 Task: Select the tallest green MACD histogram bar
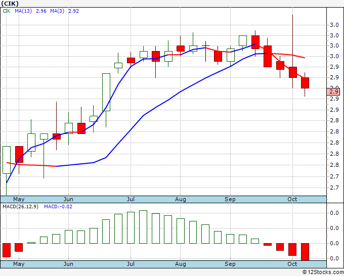143,227
